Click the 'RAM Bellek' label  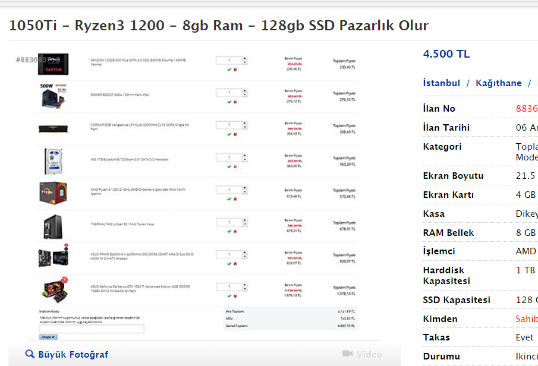coord(448,232)
